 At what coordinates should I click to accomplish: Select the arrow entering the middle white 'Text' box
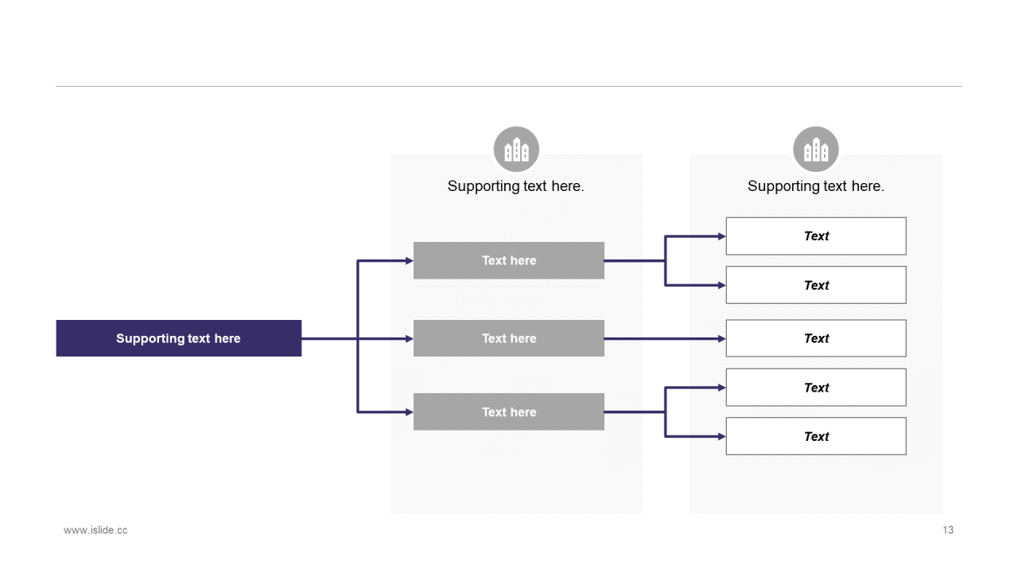pos(665,338)
